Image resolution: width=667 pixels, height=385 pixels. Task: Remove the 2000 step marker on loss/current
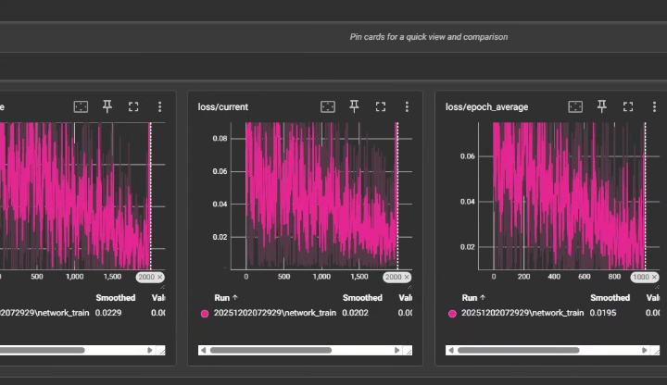click(407, 277)
